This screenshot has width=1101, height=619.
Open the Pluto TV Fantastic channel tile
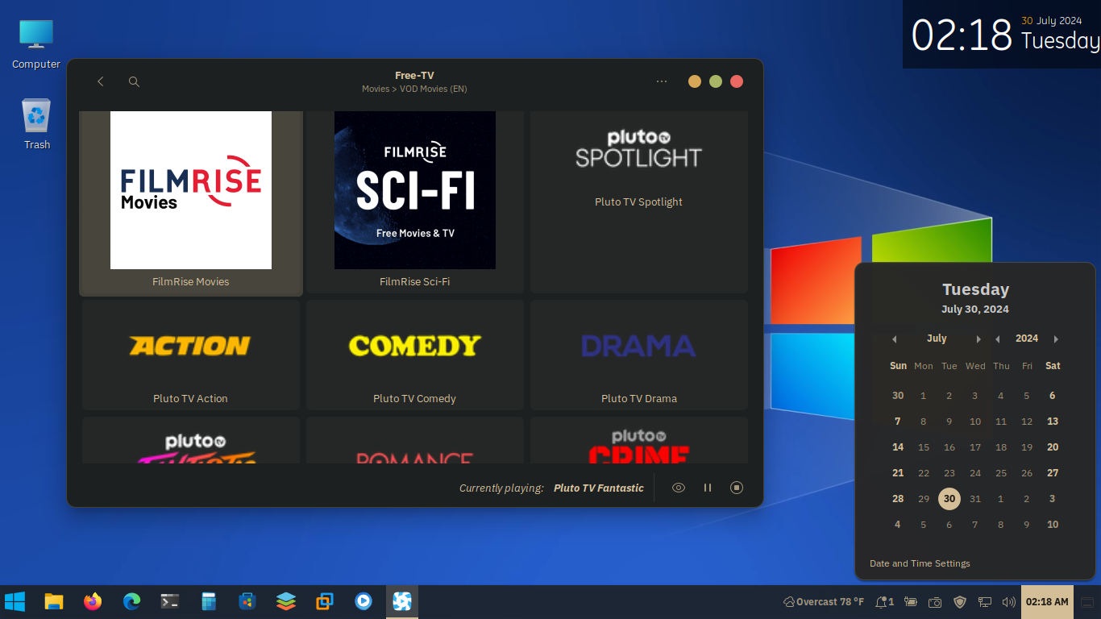point(191,440)
